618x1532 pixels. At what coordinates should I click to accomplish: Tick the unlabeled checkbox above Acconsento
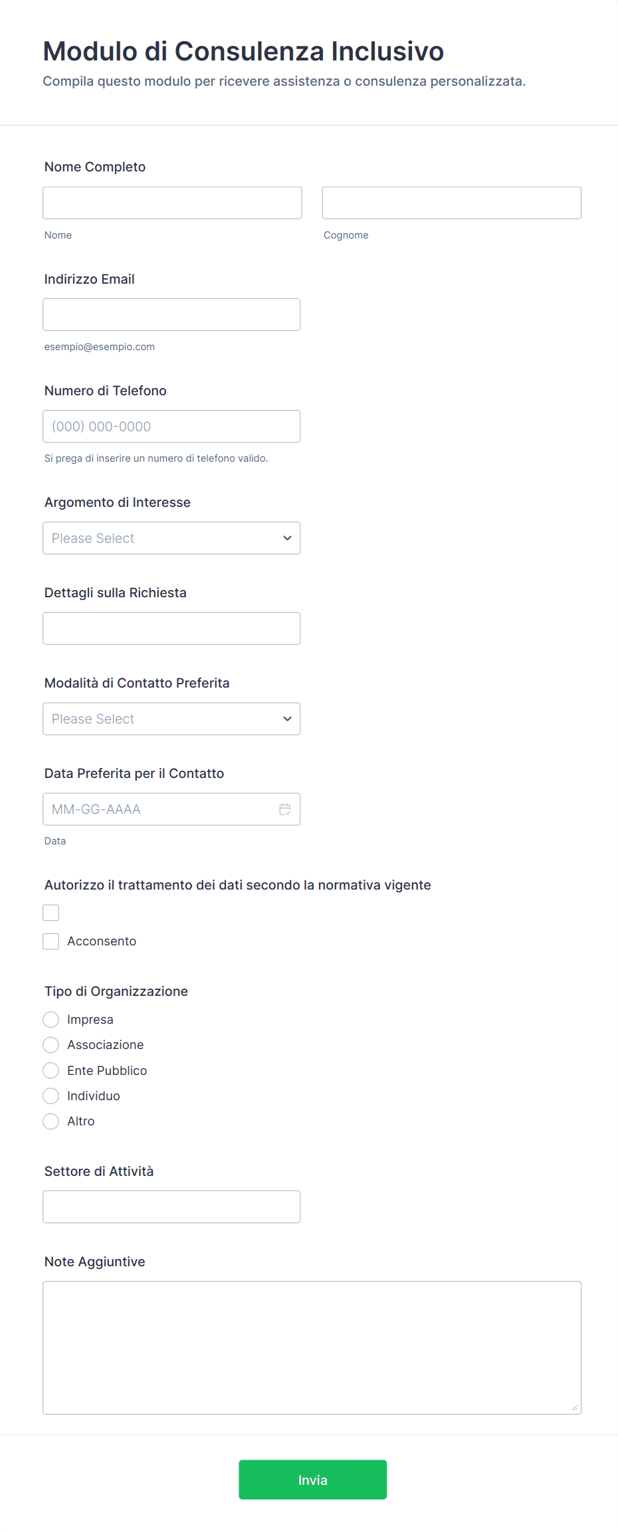pos(51,913)
